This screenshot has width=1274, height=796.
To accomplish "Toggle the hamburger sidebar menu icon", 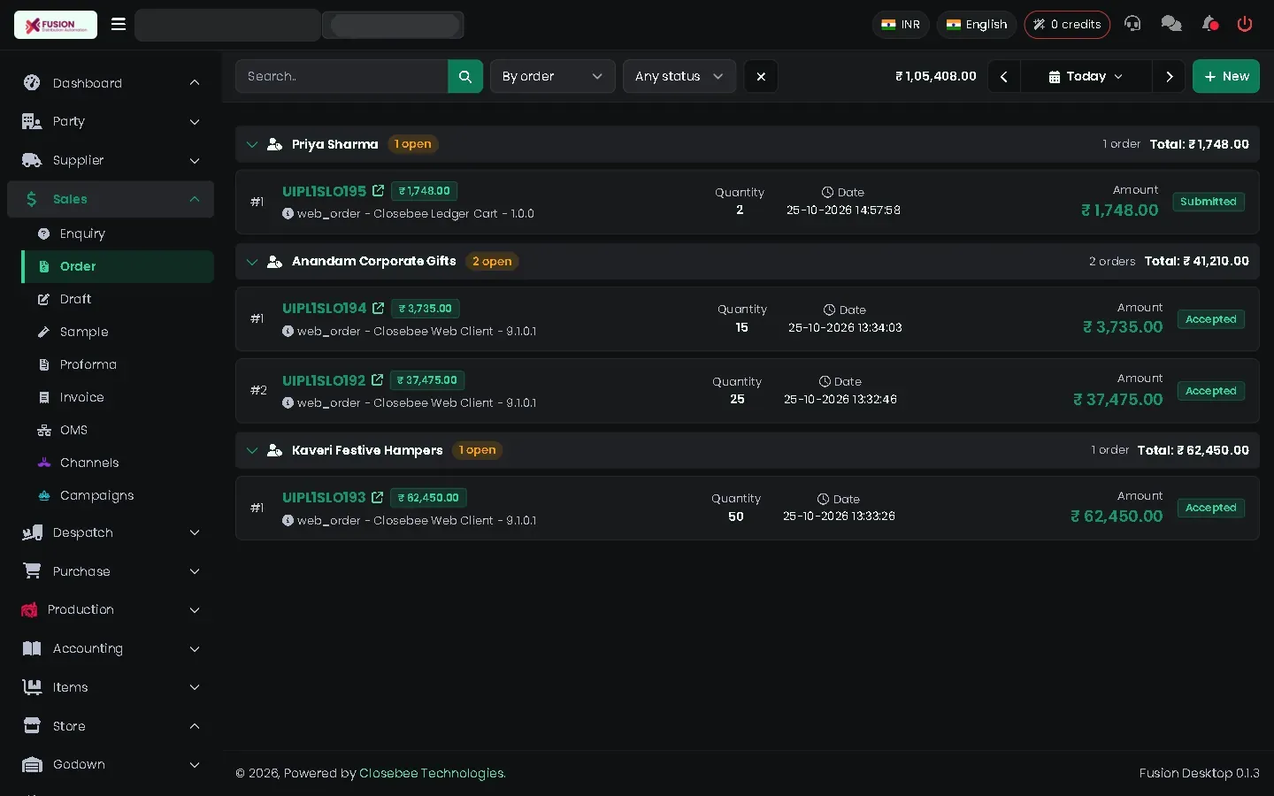I will tap(119, 24).
